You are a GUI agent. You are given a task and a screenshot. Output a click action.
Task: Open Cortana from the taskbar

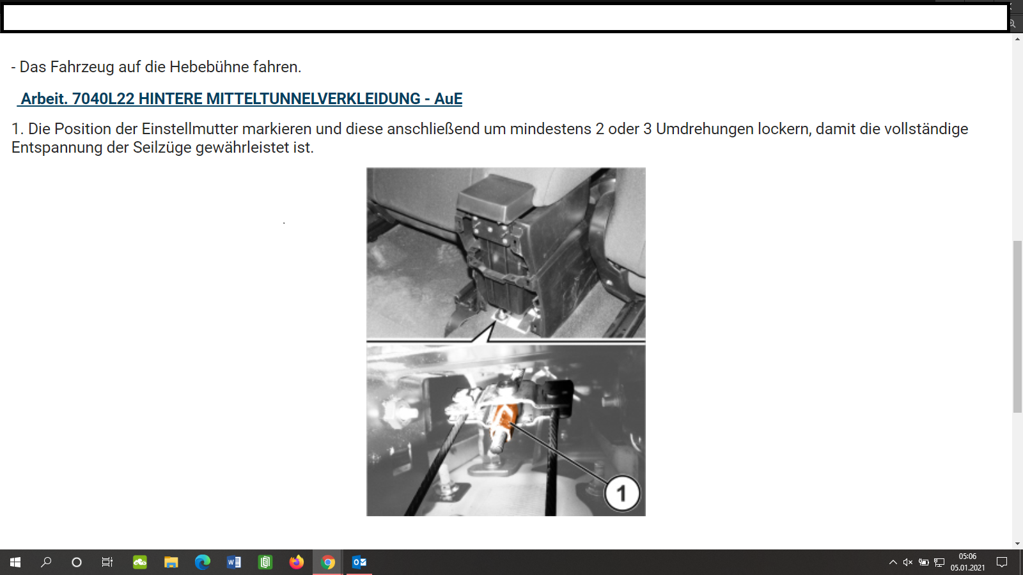77,562
